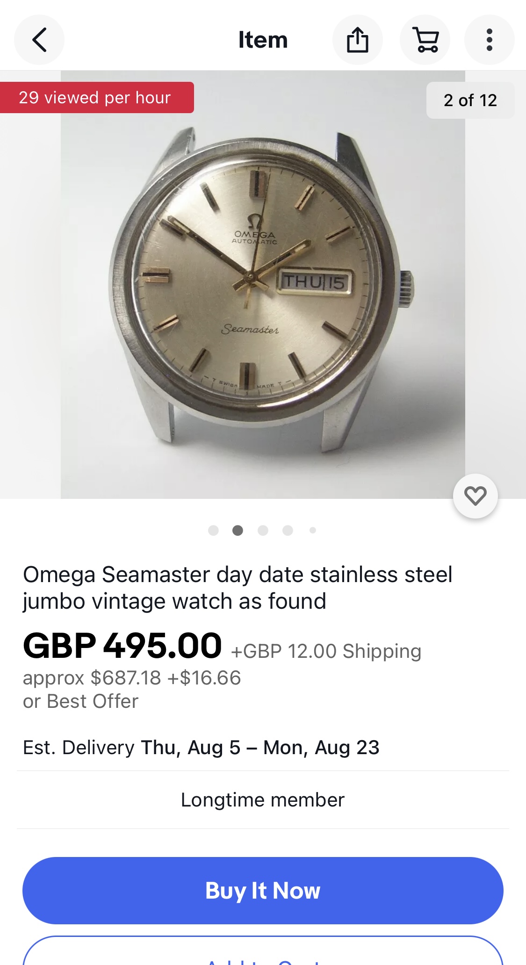Tap the "Longtime member" seller label

tap(263, 800)
